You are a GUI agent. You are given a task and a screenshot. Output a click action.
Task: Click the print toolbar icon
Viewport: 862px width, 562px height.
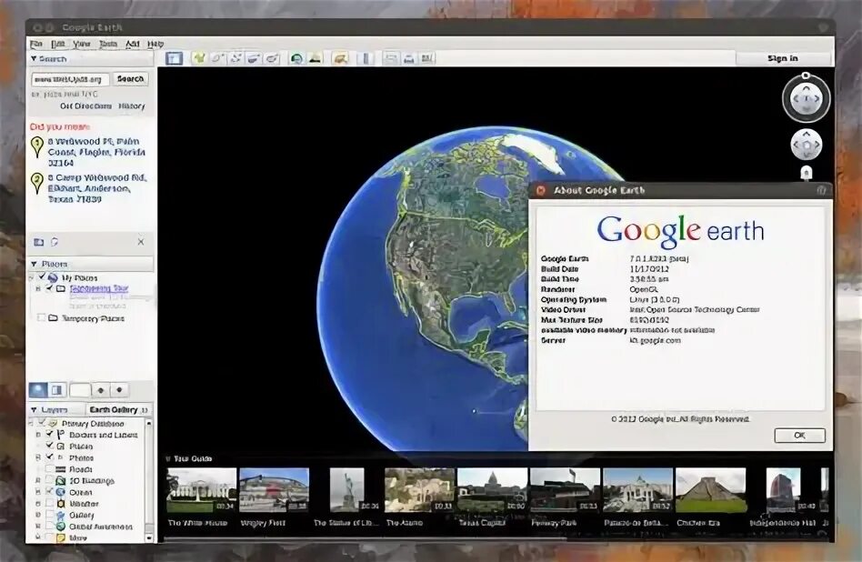[x=408, y=57]
